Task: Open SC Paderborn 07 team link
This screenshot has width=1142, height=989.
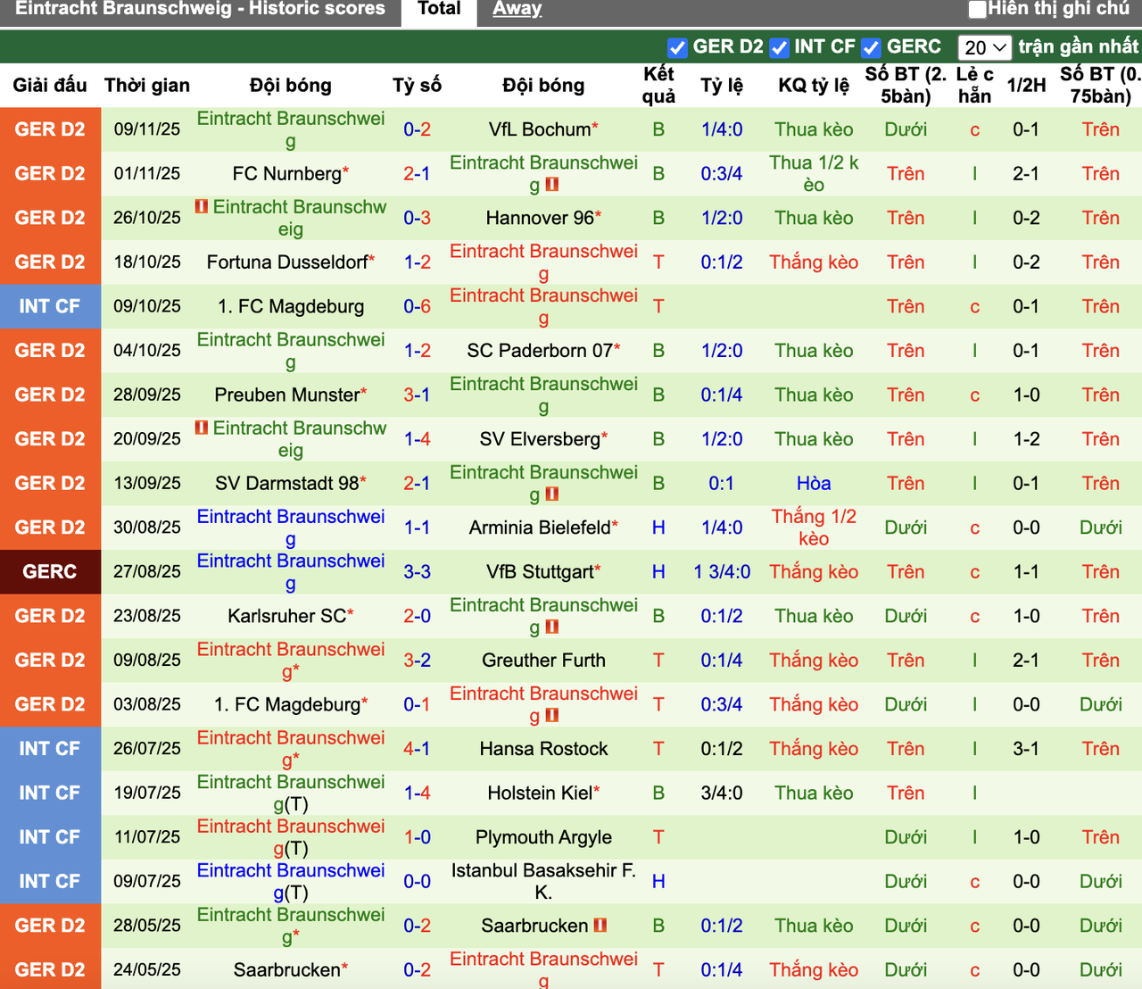Action: pos(540,351)
